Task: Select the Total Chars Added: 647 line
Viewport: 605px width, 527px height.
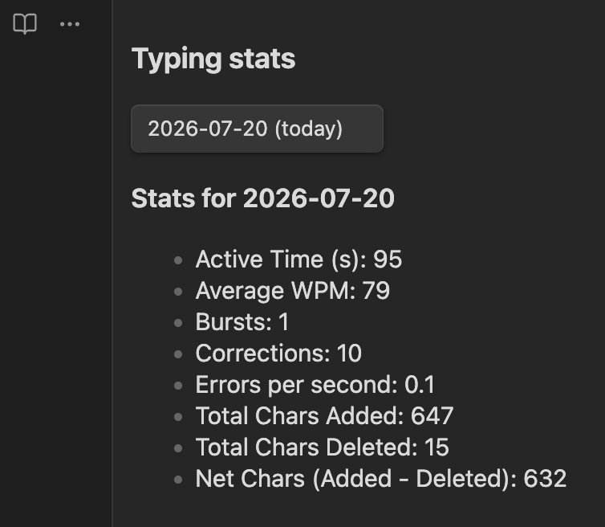Action: (x=324, y=416)
